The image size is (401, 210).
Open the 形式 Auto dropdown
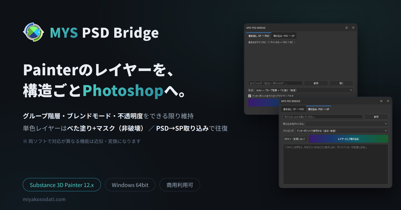click(304, 90)
